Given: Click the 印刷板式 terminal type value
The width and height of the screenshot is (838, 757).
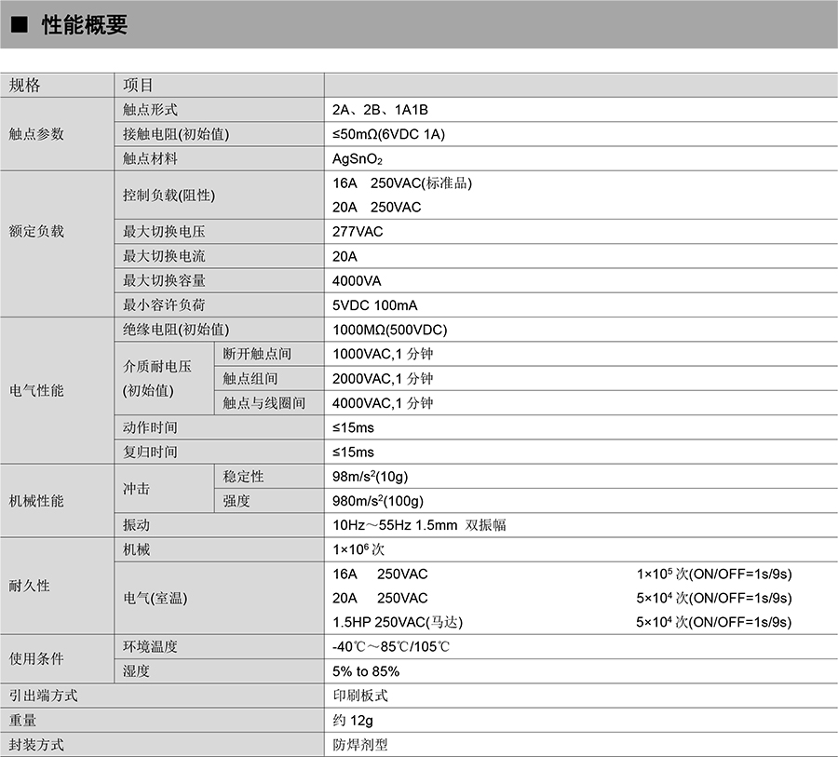Looking at the screenshot, I should (359, 696).
